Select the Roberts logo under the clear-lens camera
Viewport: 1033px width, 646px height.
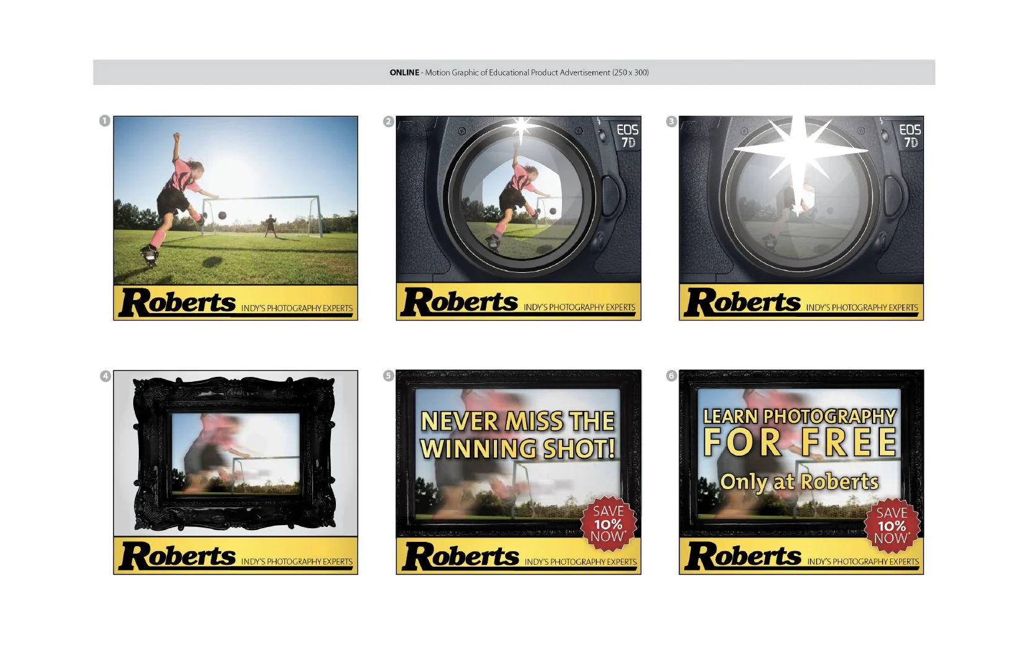click(459, 302)
